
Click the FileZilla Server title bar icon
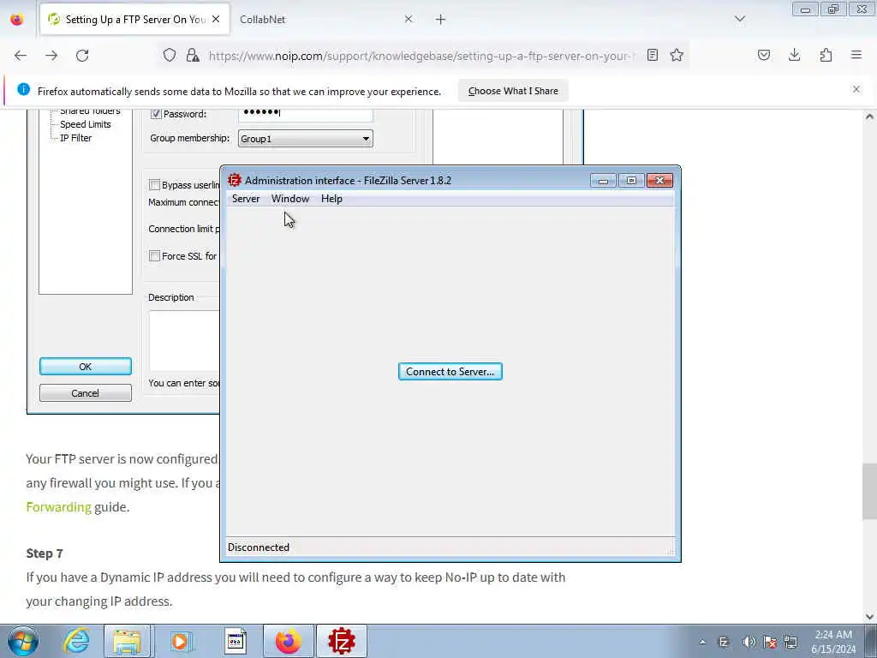[x=235, y=180]
